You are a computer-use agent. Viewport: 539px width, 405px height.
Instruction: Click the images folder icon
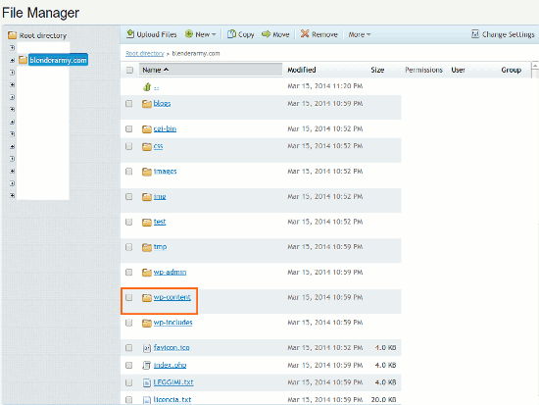tap(147, 172)
